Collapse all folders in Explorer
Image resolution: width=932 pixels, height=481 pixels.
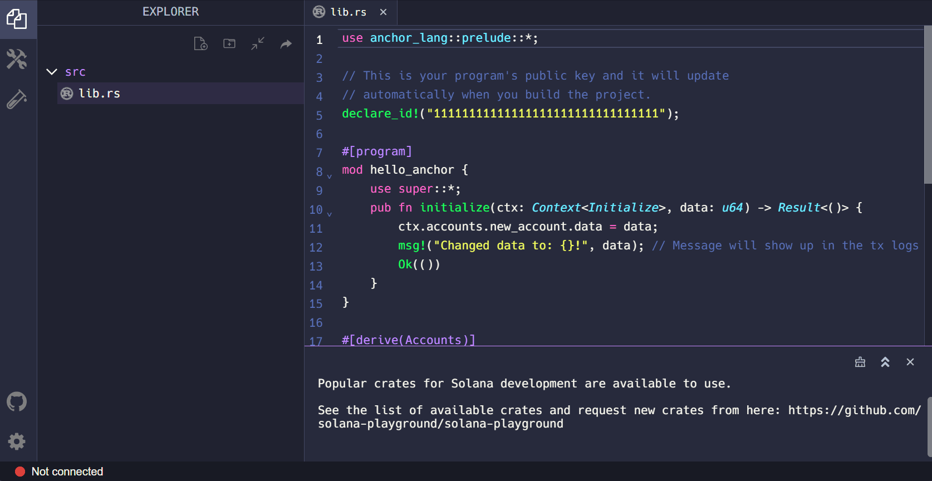click(258, 43)
